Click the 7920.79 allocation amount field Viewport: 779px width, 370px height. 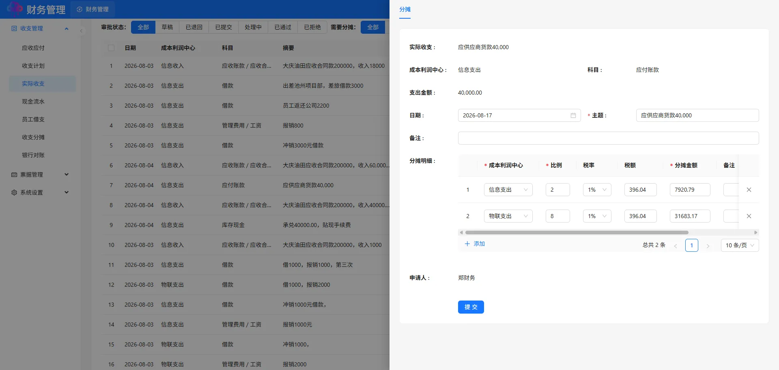[690, 190]
